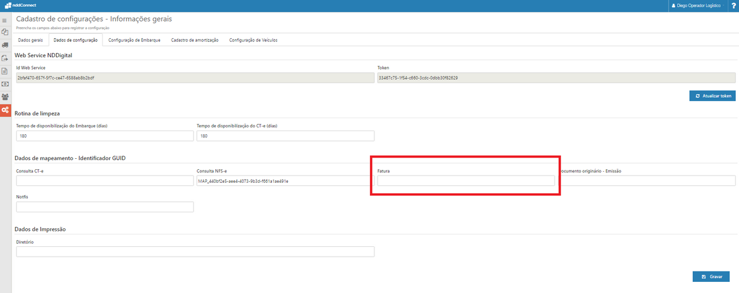Click the Web Service NDDigital heading

[43, 55]
